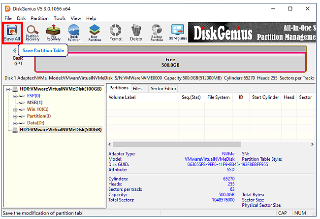Click the Attribute value SSD

231,170
